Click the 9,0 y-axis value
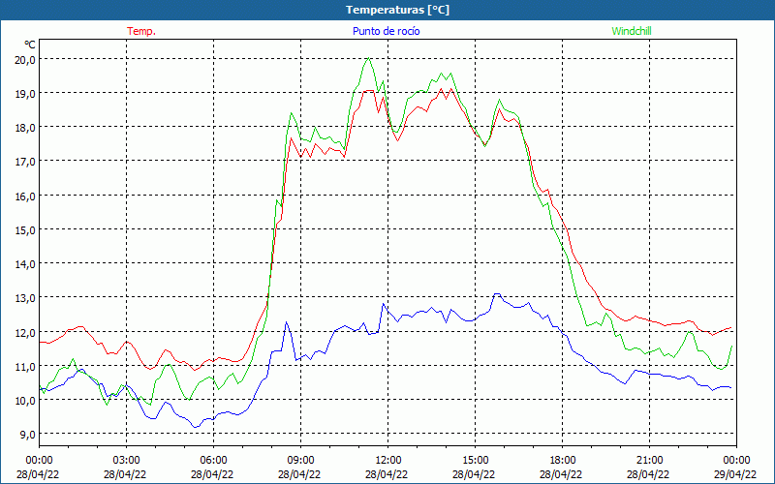The width and height of the screenshot is (775, 484). point(27,435)
